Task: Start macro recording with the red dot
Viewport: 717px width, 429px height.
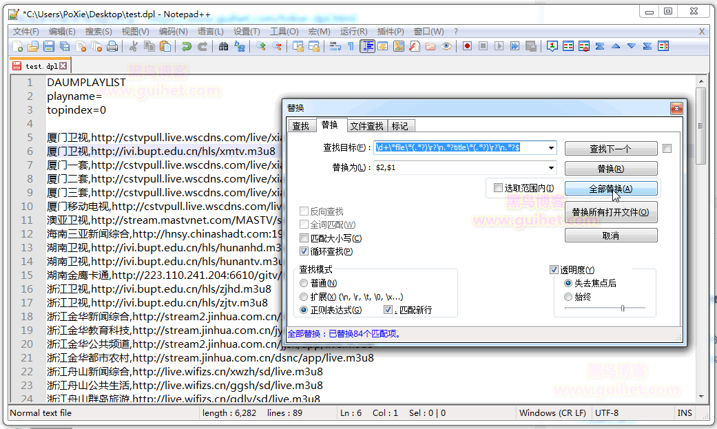Action: 468,46
